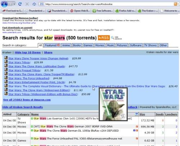This screenshot has height=146, width=180.
Task: Open 'Star Wars: The Force Unleashed' link
Action: tap(29, 78)
